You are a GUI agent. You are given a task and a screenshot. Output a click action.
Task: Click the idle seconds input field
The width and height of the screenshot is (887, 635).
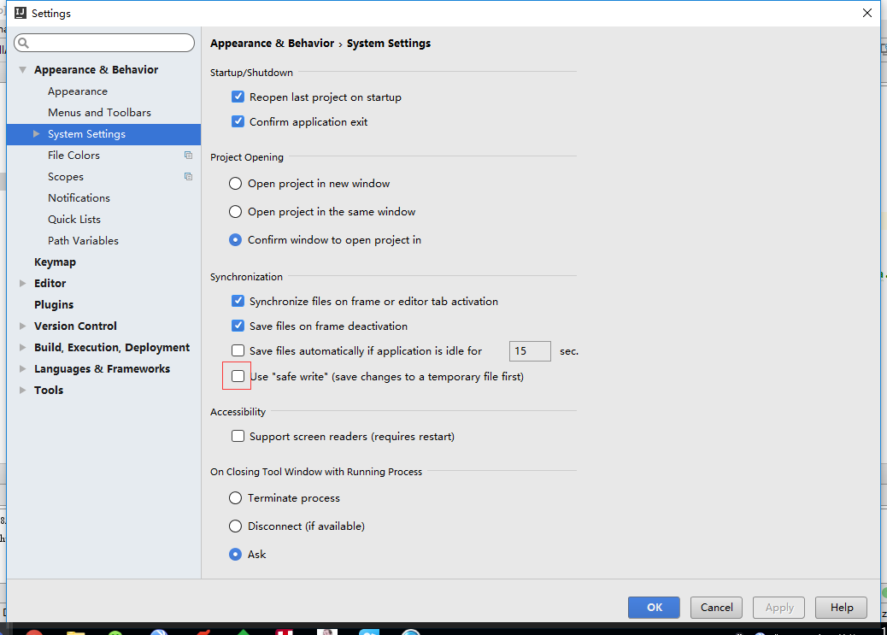pos(530,351)
